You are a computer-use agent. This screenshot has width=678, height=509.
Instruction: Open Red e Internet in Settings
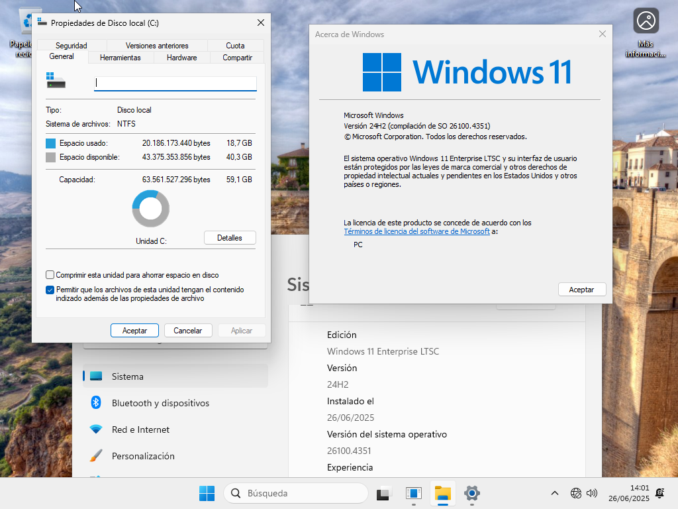pyautogui.click(x=175, y=429)
